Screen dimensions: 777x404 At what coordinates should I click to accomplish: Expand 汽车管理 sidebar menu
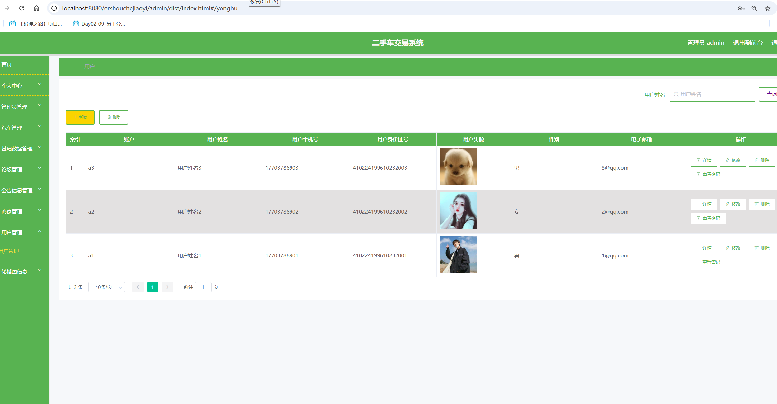pos(25,128)
